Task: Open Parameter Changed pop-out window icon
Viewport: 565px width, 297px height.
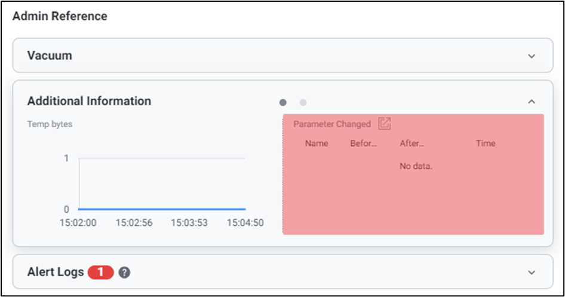Action: click(385, 124)
